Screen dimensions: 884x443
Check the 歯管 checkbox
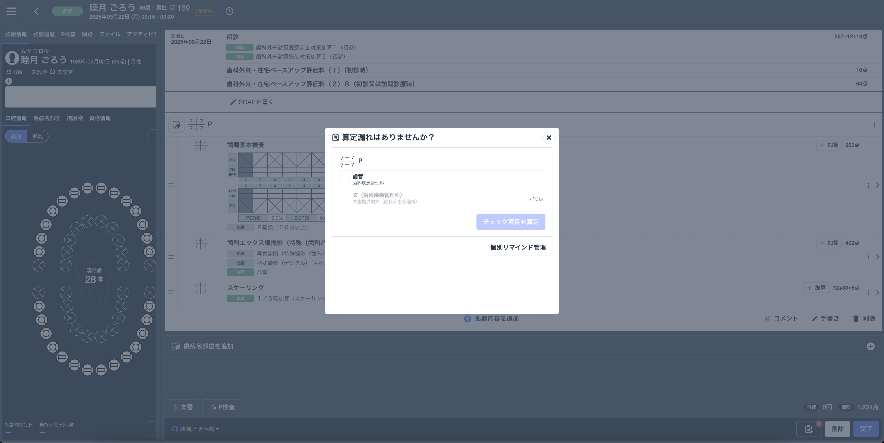pyautogui.click(x=345, y=179)
